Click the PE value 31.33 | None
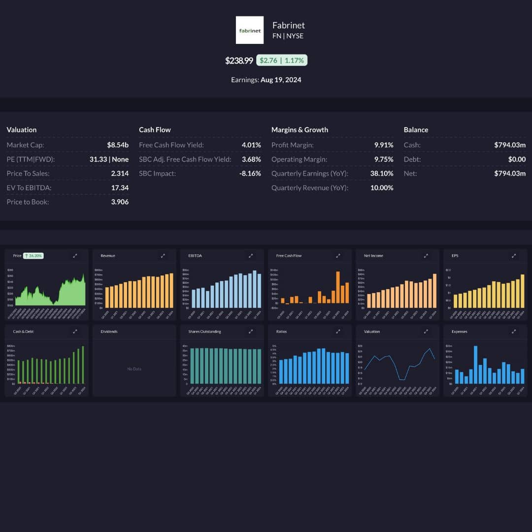 pos(109,160)
